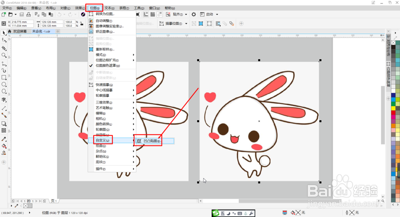The width and height of the screenshot is (400, 217).
Task: Click the 启动 button
Action: tap(207, 14)
